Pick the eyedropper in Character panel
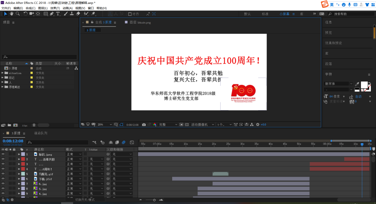The width and height of the screenshot is (376, 204). [x=357, y=84]
